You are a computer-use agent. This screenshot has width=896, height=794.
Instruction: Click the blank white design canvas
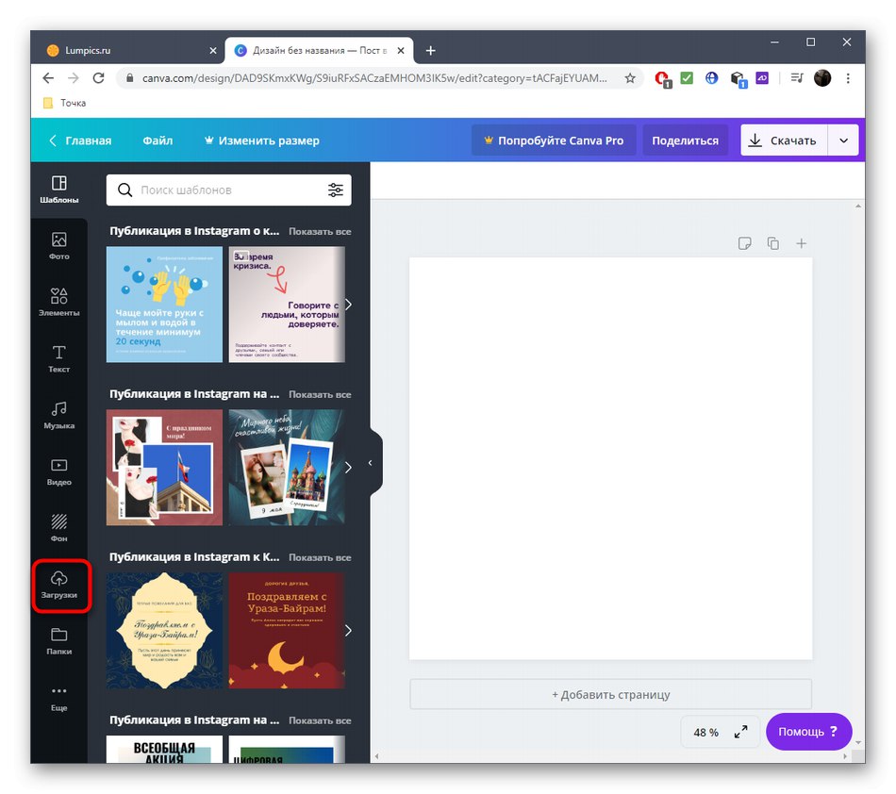pos(610,458)
